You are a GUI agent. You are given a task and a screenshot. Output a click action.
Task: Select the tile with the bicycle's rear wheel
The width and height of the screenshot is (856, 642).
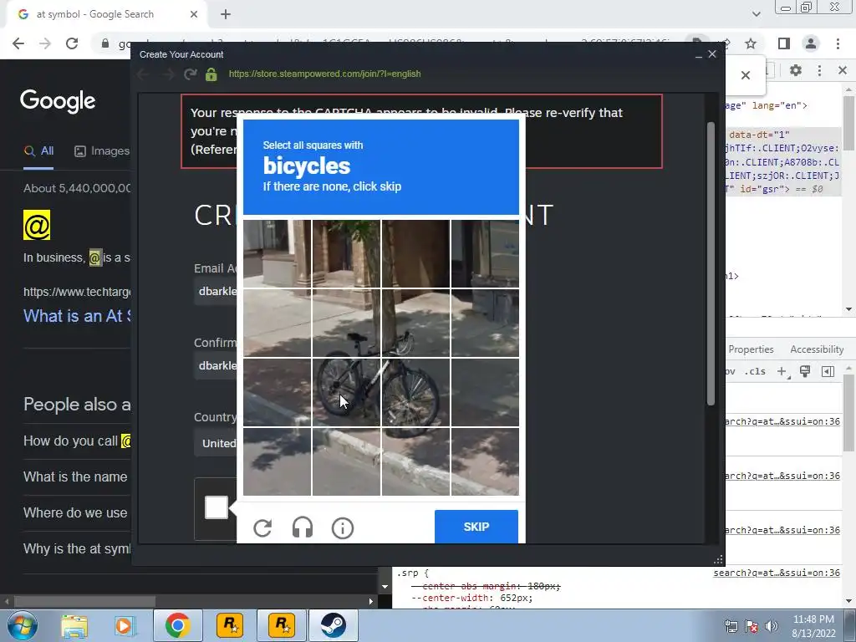(346, 392)
